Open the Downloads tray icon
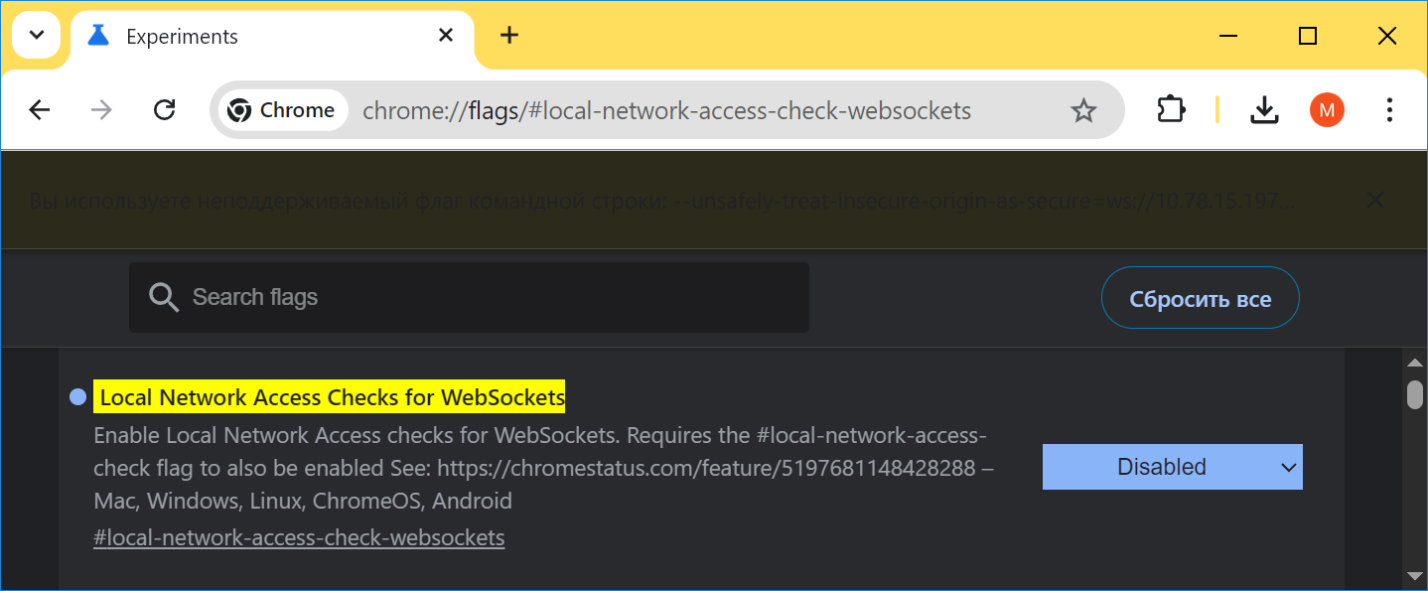Viewport: 1428px width, 591px height. coord(1264,110)
